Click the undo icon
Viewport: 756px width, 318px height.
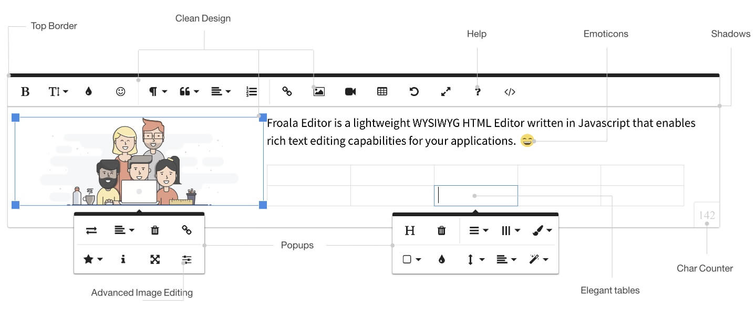(414, 91)
